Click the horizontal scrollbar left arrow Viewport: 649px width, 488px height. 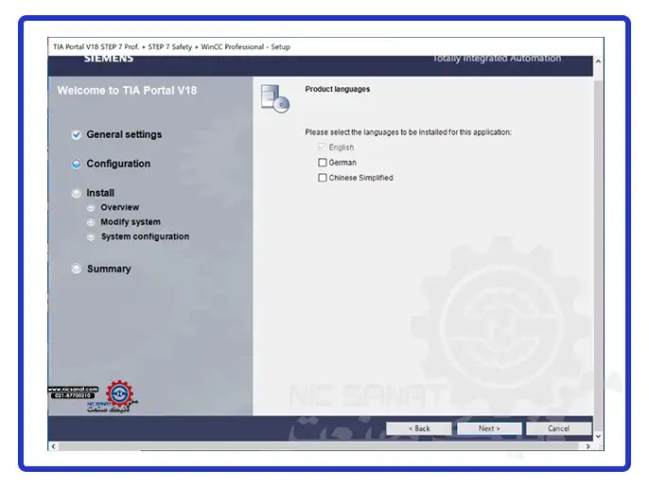tap(53, 446)
